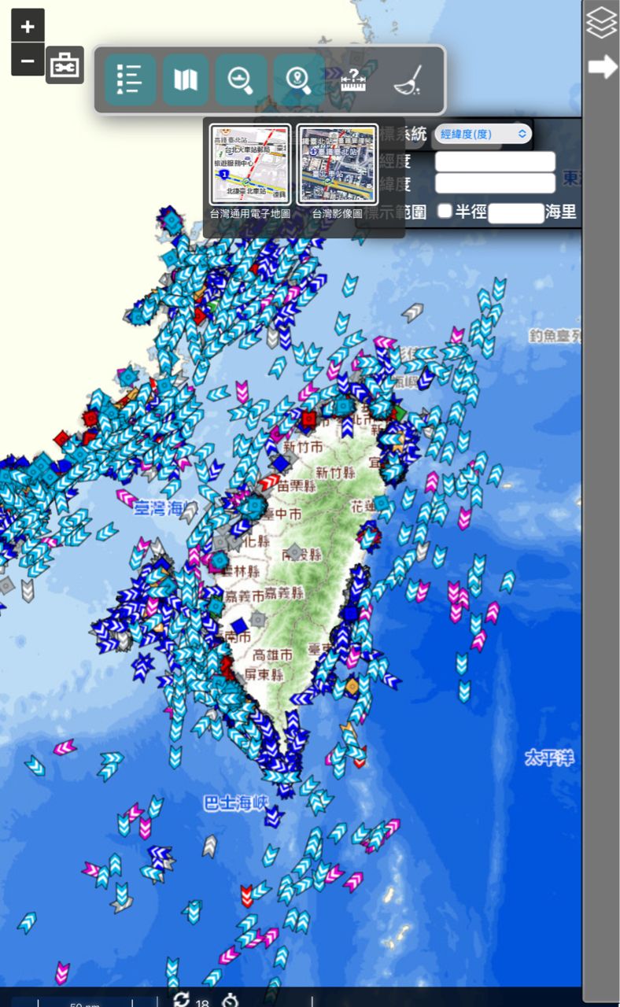Click the right arrow panel collapse icon
Image resolution: width=620 pixels, height=1007 pixels.
coord(602,67)
